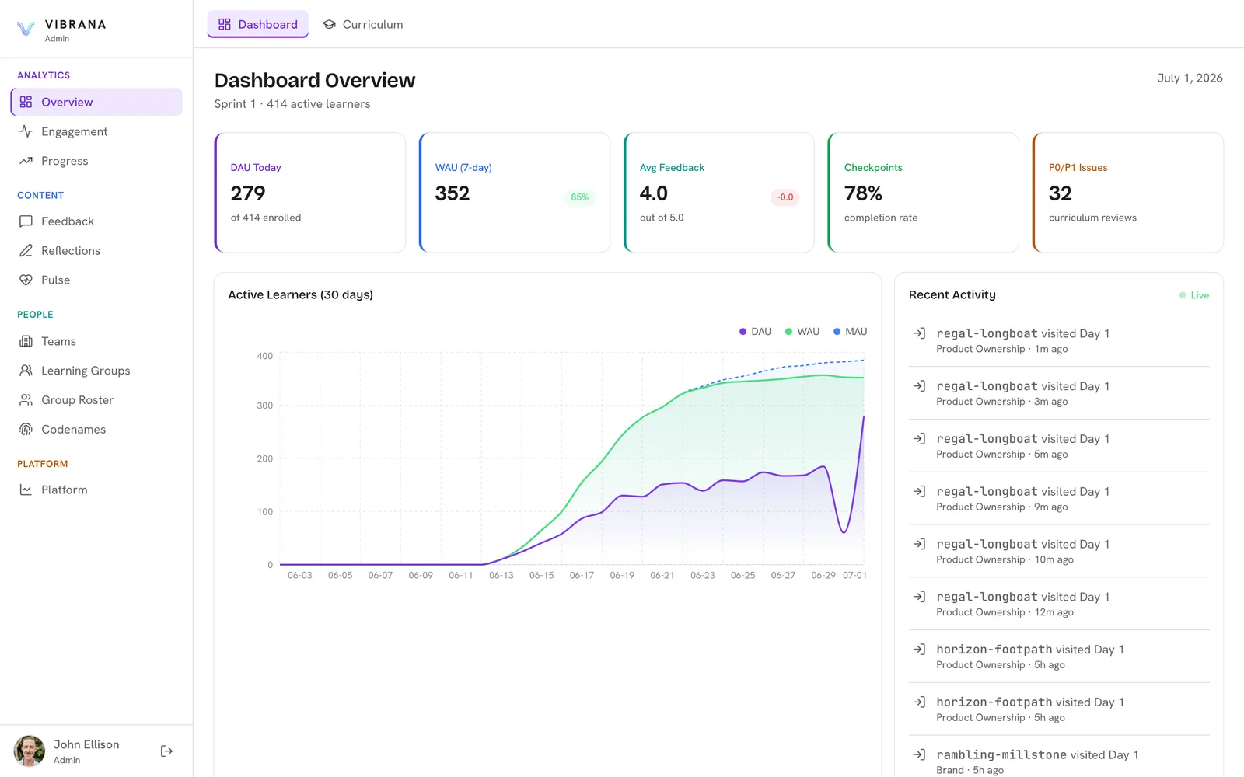Click the Engagement pulse-line icon
Viewport: 1244px width, 777px height.
[26, 131]
